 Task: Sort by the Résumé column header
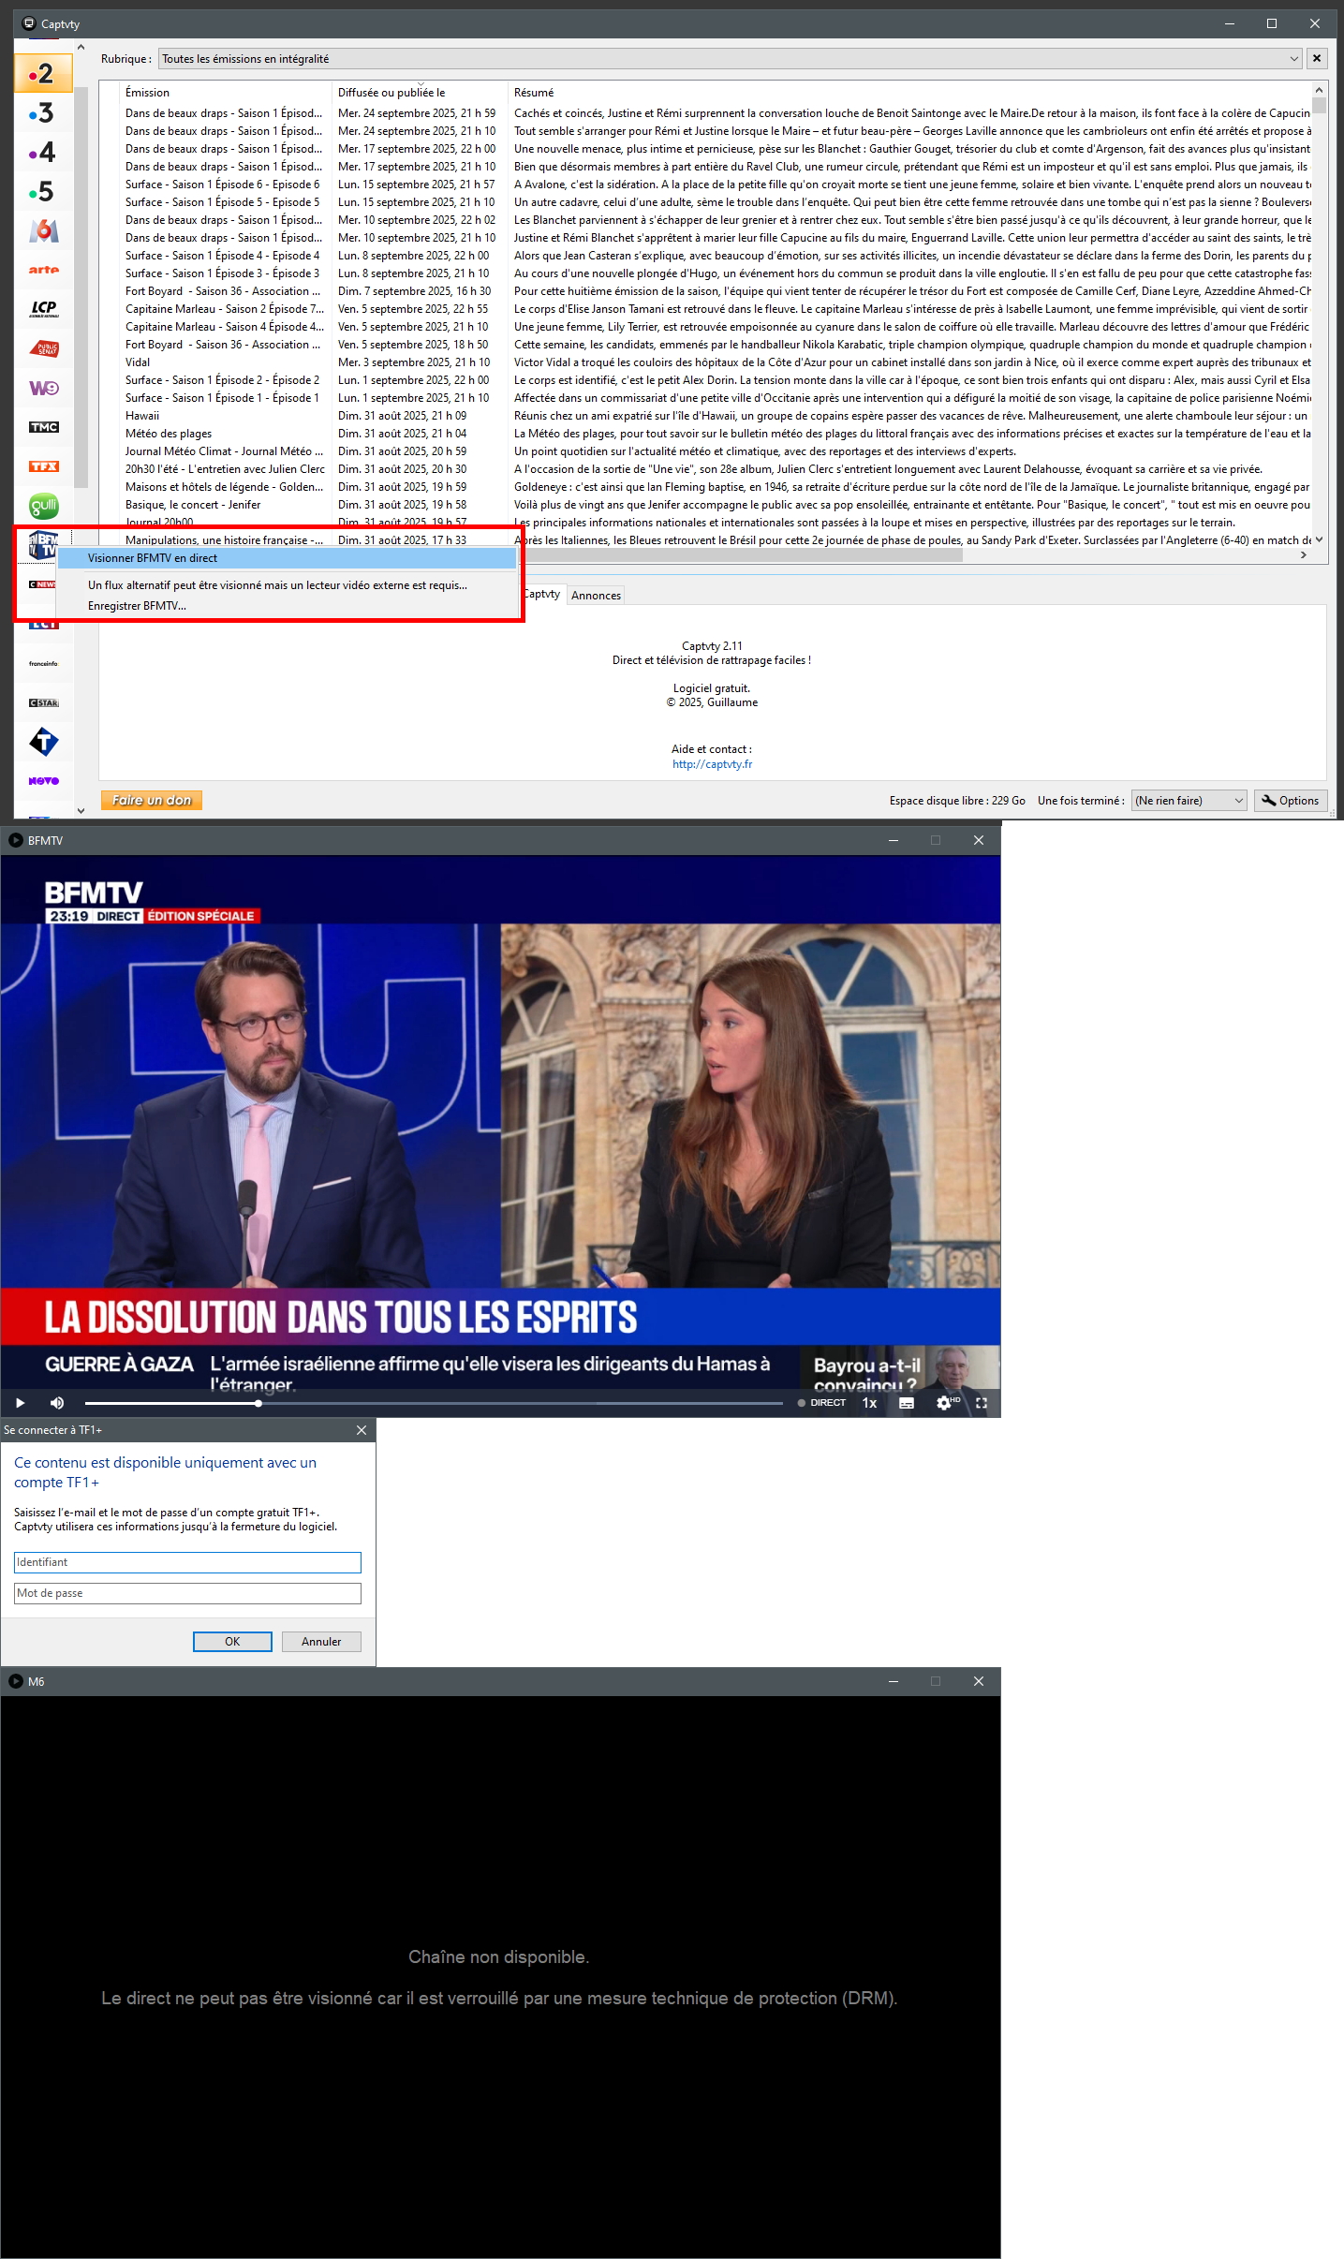908,93
